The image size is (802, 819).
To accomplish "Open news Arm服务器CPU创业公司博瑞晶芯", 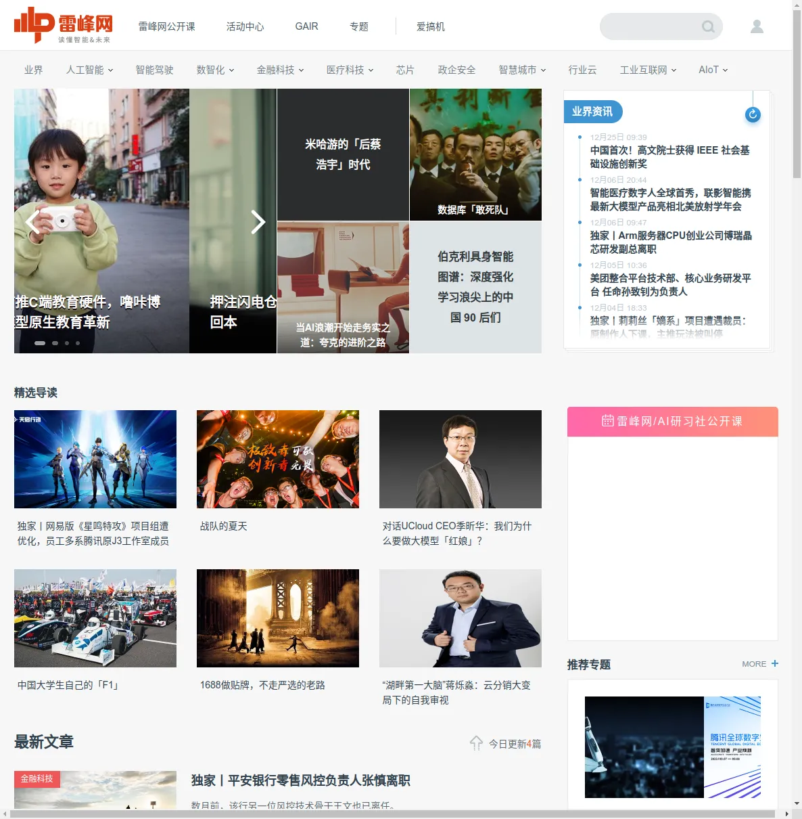I will 671,242.
